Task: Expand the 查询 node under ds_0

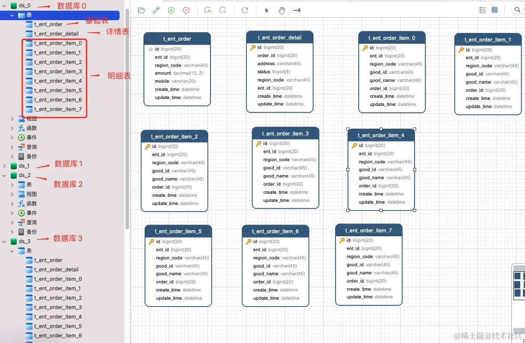Action: tap(12, 147)
